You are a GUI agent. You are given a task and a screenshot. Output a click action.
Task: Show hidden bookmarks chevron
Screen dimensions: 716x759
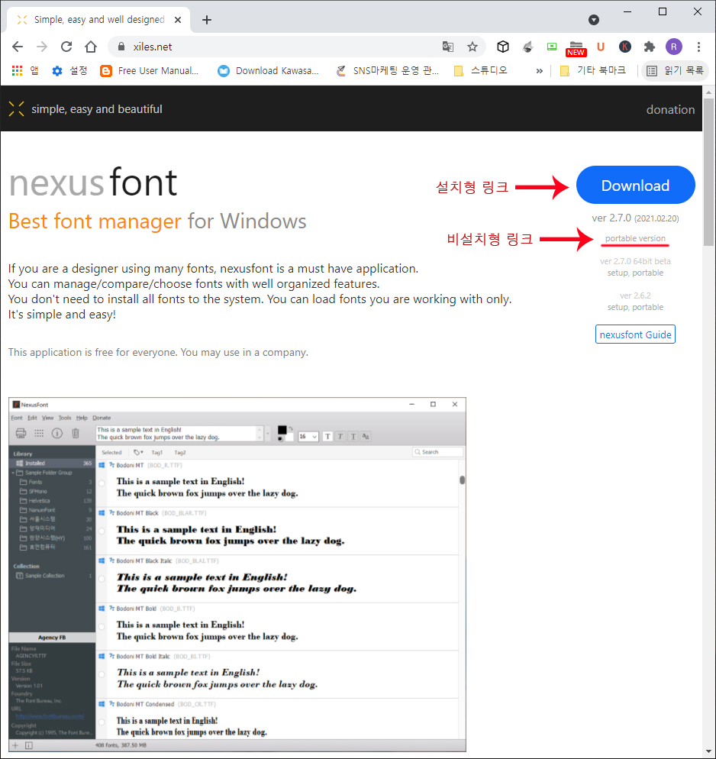(540, 71)
